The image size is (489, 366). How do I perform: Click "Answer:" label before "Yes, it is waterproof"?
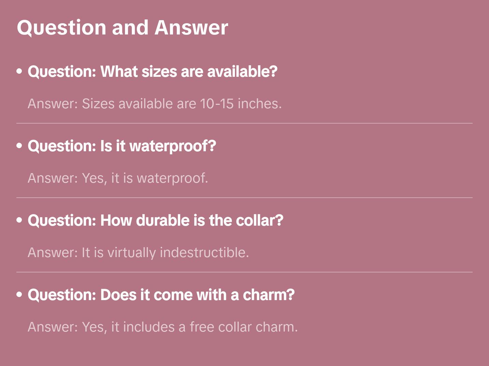coord(53,178)
